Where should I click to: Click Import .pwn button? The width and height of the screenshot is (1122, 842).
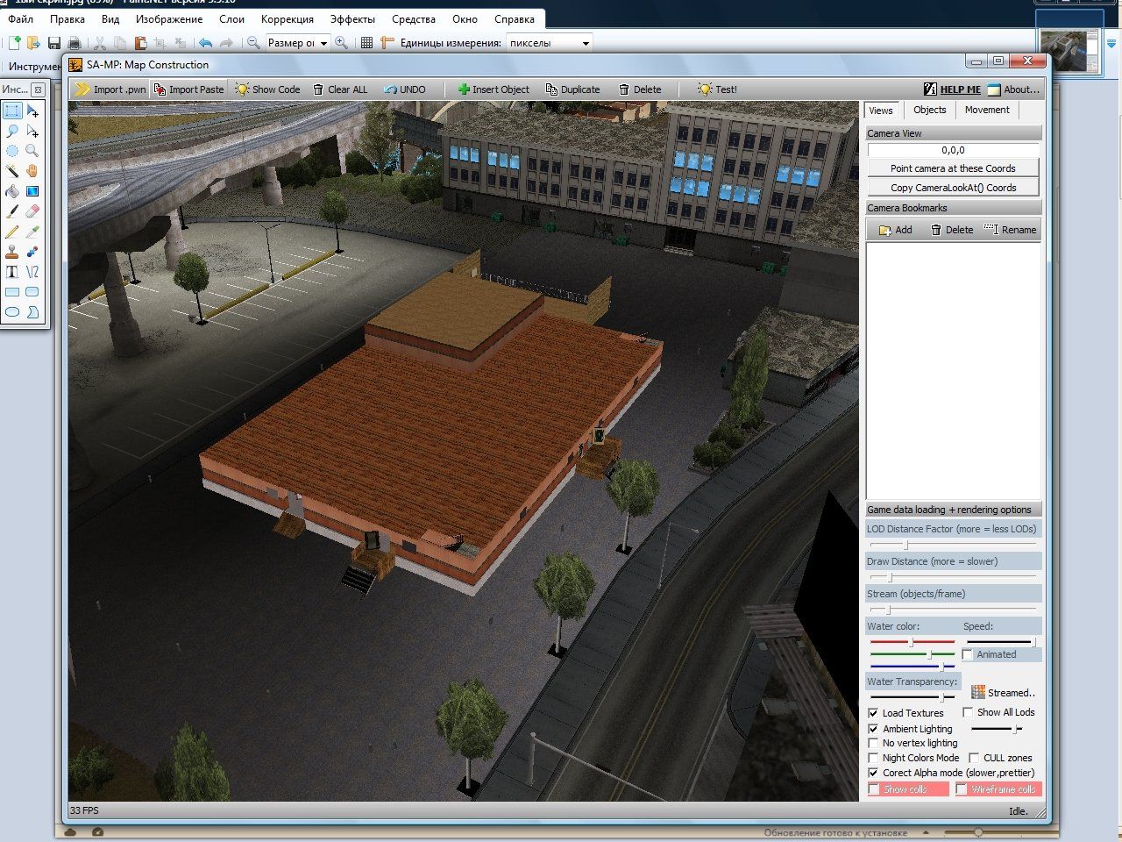click(x=110, y=89)
